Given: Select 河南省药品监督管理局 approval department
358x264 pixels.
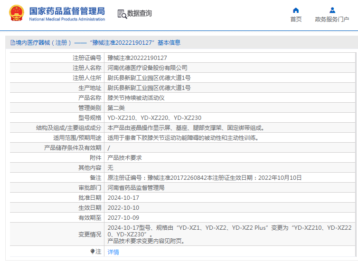Looking at the screenshot, I should click(136, 188).
